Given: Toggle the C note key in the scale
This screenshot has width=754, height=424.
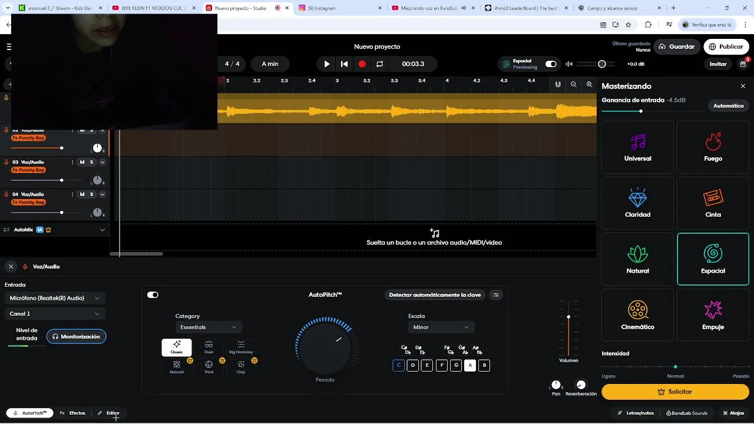Looking at the screenshot, I should point(399,366).
